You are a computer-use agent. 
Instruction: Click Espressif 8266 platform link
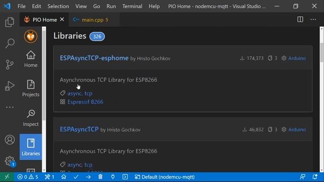86,102
